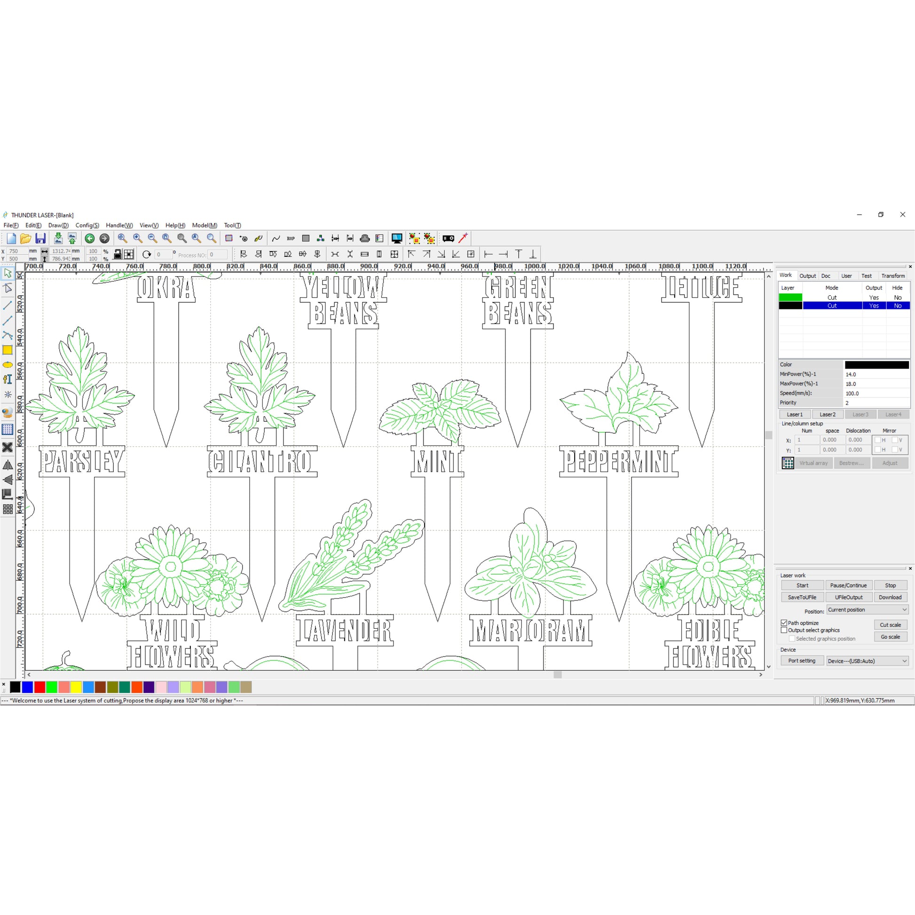The width and height of the screenshot is (915, 915).
Task: Select the yellow rectangle drawing tool
Action: coord(8,350)
